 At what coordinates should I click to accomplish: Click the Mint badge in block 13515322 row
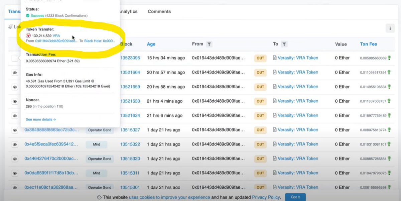click(97, 144)
